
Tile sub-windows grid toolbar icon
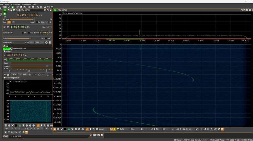pyautogui.click(x=41, y=7)
